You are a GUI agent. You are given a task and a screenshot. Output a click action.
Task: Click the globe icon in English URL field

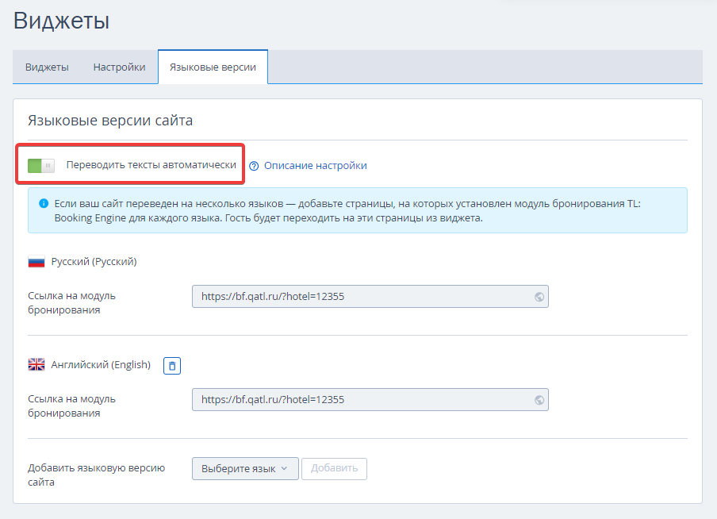tap(539, 400)
